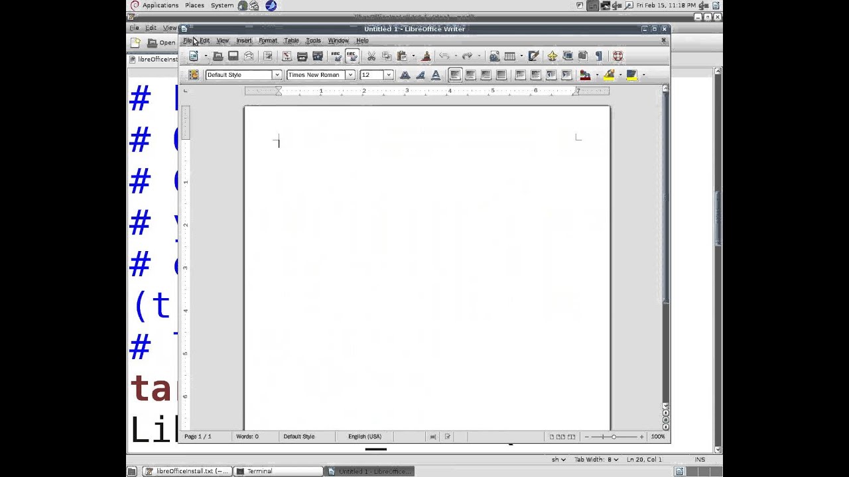Screen dimensions: 849x477
Task: Click the zoom slider in Writer status bar
Action: (x=614, y=437)
